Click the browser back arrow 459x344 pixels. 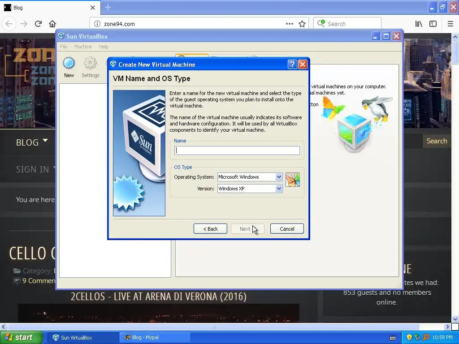[x=9, y=24]
